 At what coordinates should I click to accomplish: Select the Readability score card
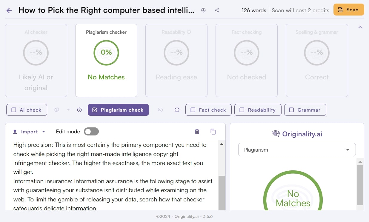(x=176, y=60)
